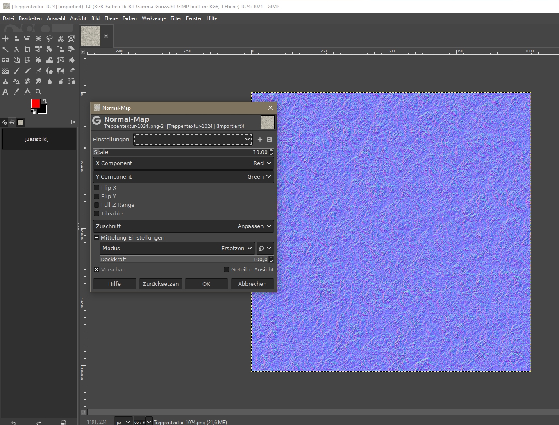Select the Paths tool
Screen dimensions: 559x425
(x=72, y=81)
